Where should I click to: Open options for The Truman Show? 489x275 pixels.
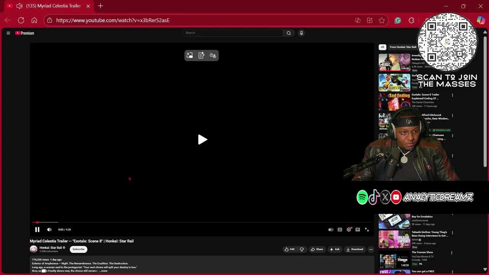(x=452, y=253)
